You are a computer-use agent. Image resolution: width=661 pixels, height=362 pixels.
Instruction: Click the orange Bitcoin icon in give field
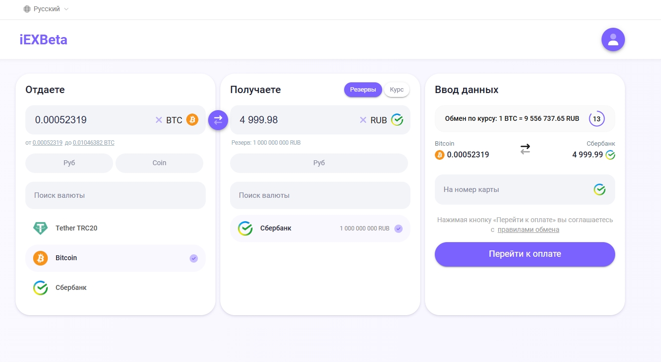coord(192,120)
